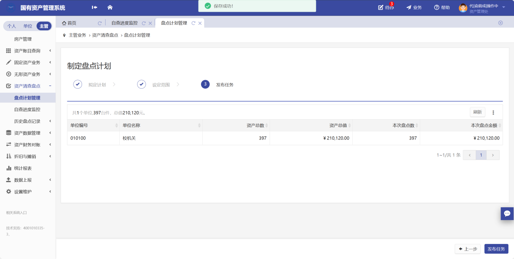
Task: Close the 自查进度监控 tab
Action: pos(150,23)
